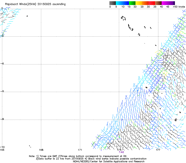Click the "35" label under the color scale
Image resolution: width=186 pixels, height=163 pixels.
(155, 7)
